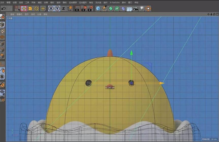
Task: Toggle Enable Snap magnet icon
Action: point(2,84)
